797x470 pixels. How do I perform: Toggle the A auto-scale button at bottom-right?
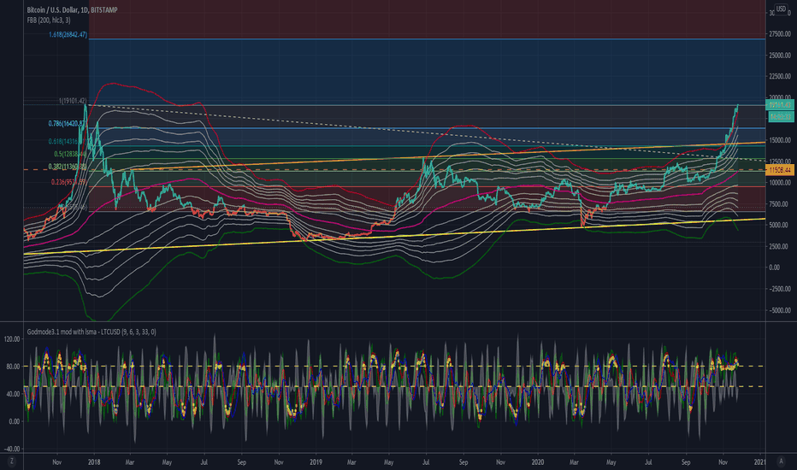click(x=782, y=461)
